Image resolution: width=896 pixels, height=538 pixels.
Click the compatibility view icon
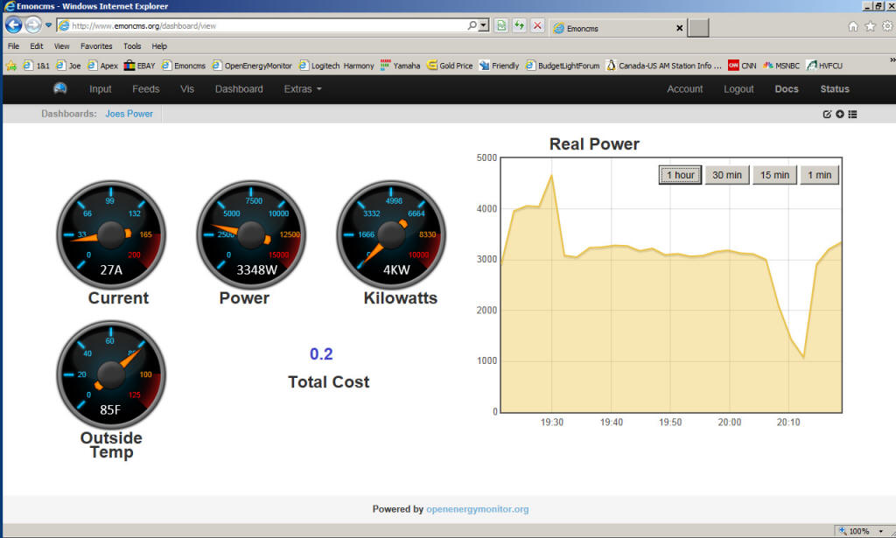tap(501, 26)
